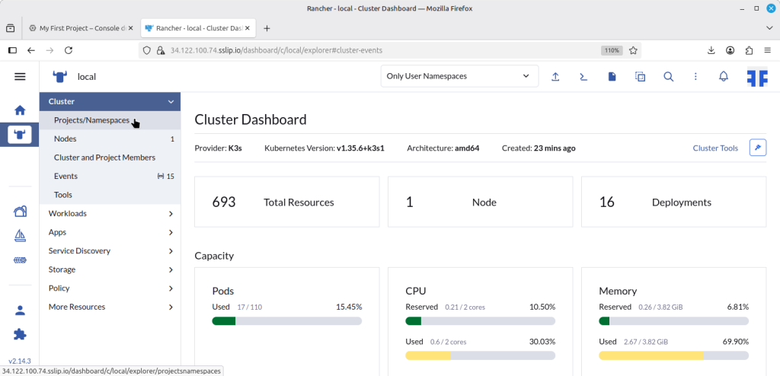The width and height of the screenshot is (780, 376).
Task: Open the Nodes sidebar item
Action: (110, 139)
